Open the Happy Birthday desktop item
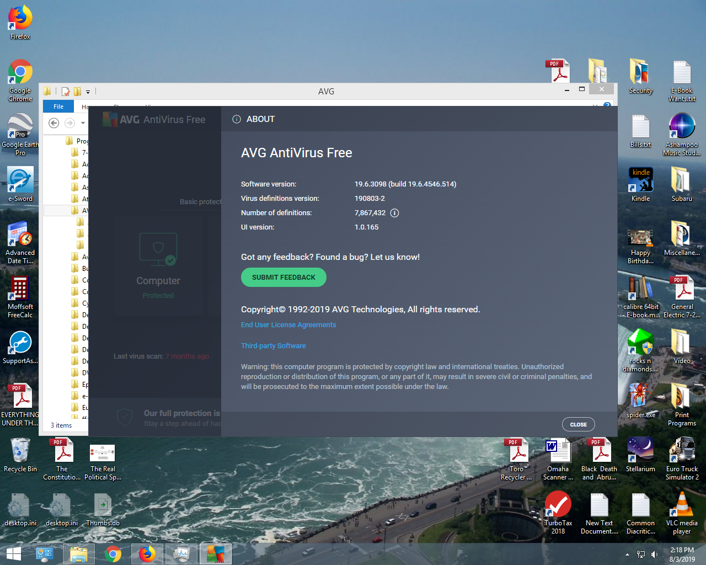This screenshot has height=565, width=706. pos(640,247)
